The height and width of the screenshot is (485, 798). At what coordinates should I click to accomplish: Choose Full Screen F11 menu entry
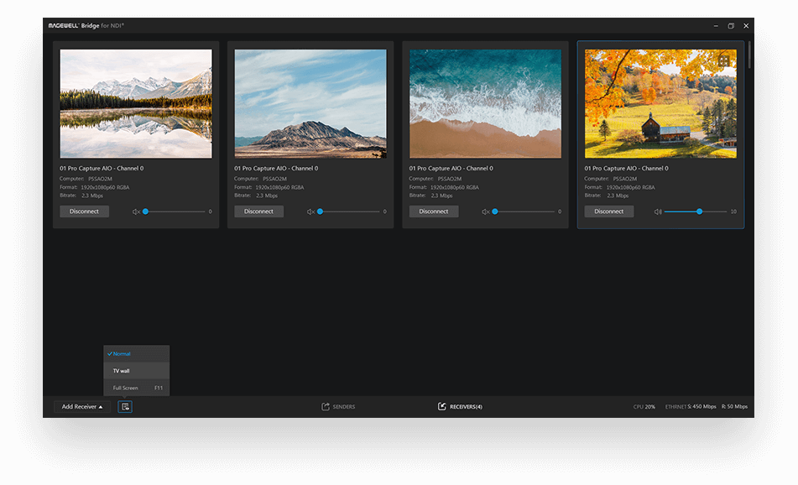pos(137,388)
